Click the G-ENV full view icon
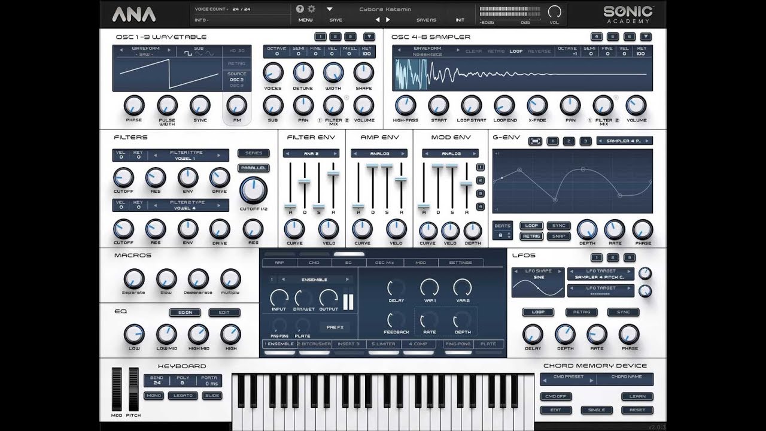This screenshot has width=766, height=431. (x=536, y=141)
